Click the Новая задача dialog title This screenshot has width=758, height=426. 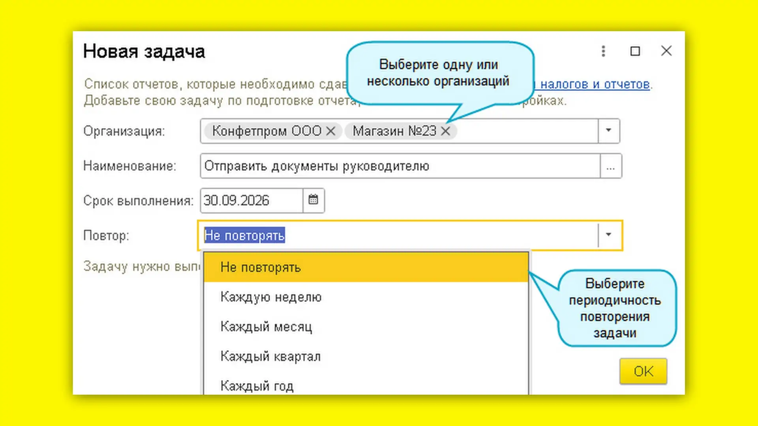coord(144,52)
